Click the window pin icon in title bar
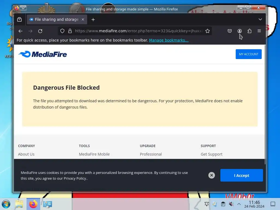Screen dimensions: 280x210 pyautogui.click(x=23, y=8)
